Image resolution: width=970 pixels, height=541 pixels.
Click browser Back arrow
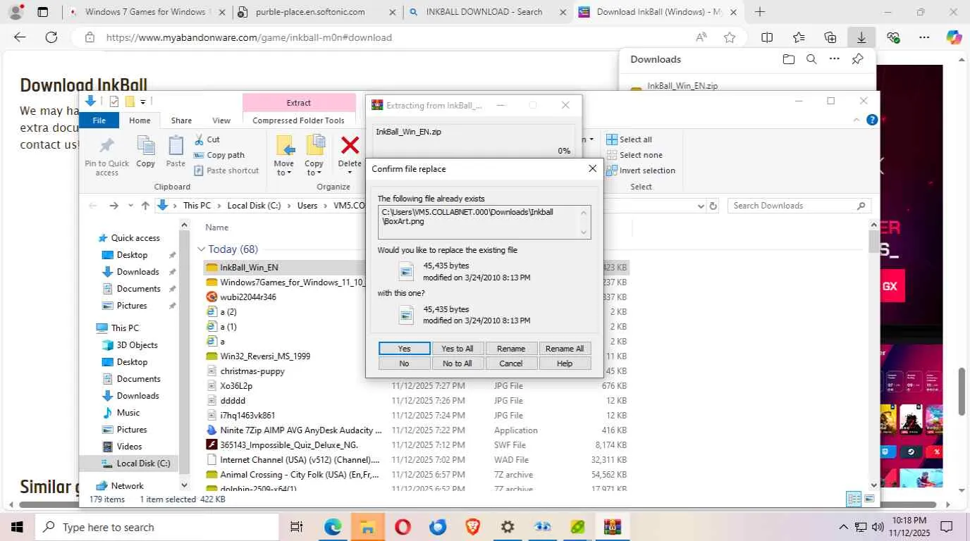20,37
